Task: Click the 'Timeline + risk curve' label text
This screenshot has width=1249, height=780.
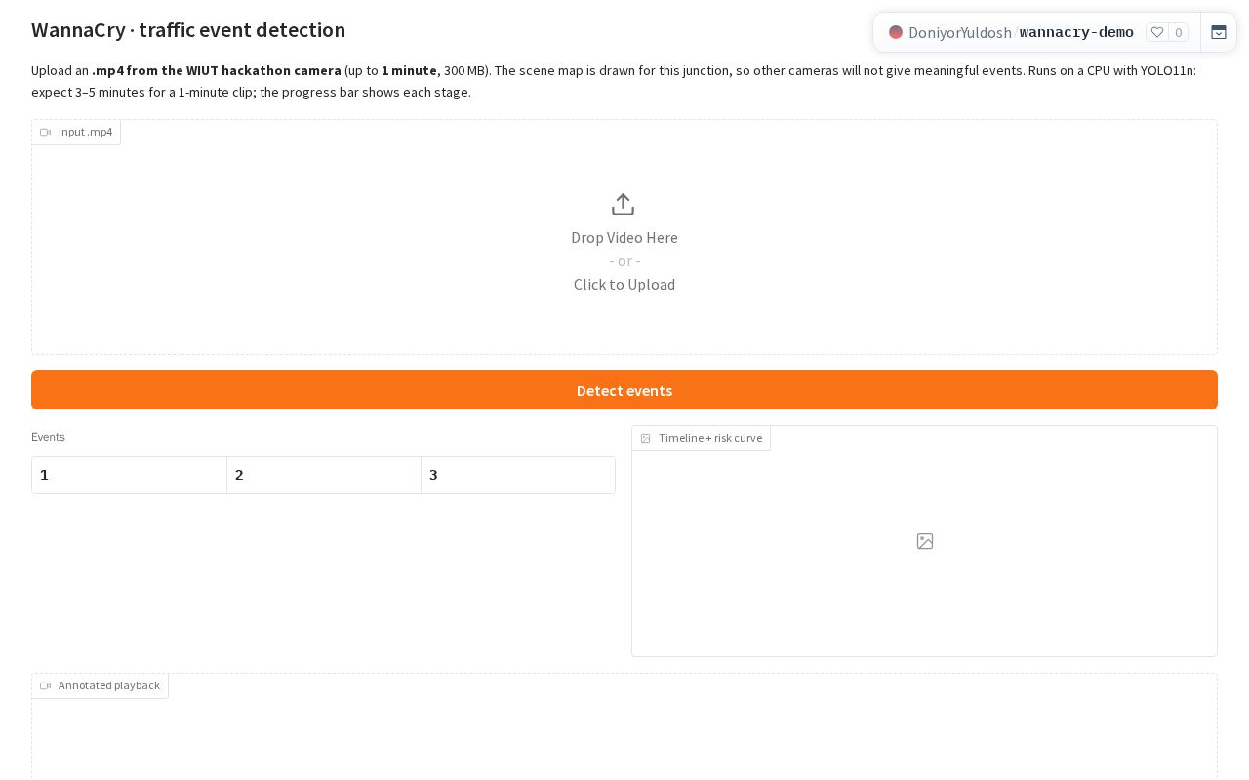Action: pyautogui.click(x=710, y=438)
